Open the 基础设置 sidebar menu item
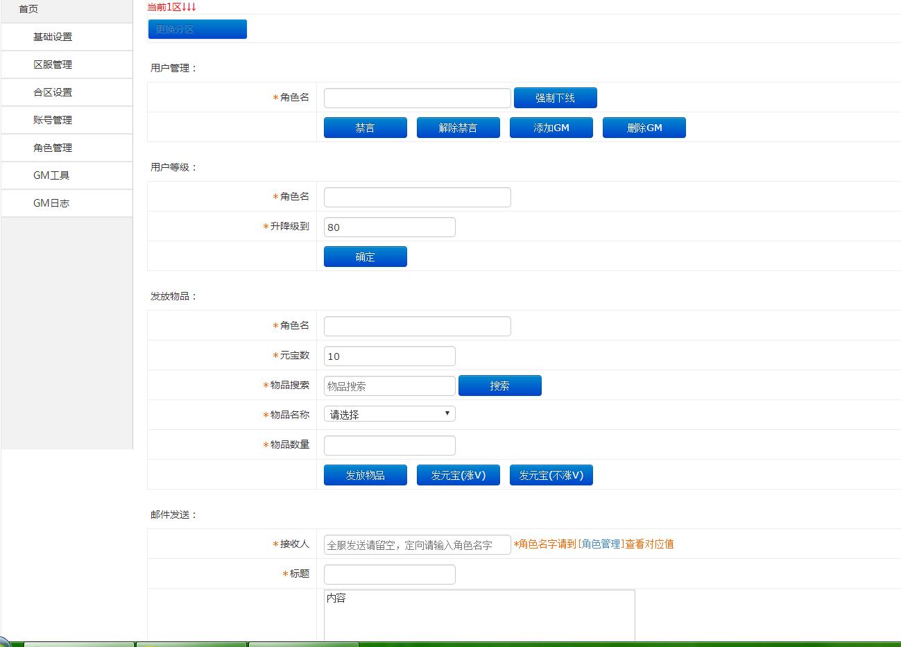Viewport: 901px width, 647px height. coord(53,37)
